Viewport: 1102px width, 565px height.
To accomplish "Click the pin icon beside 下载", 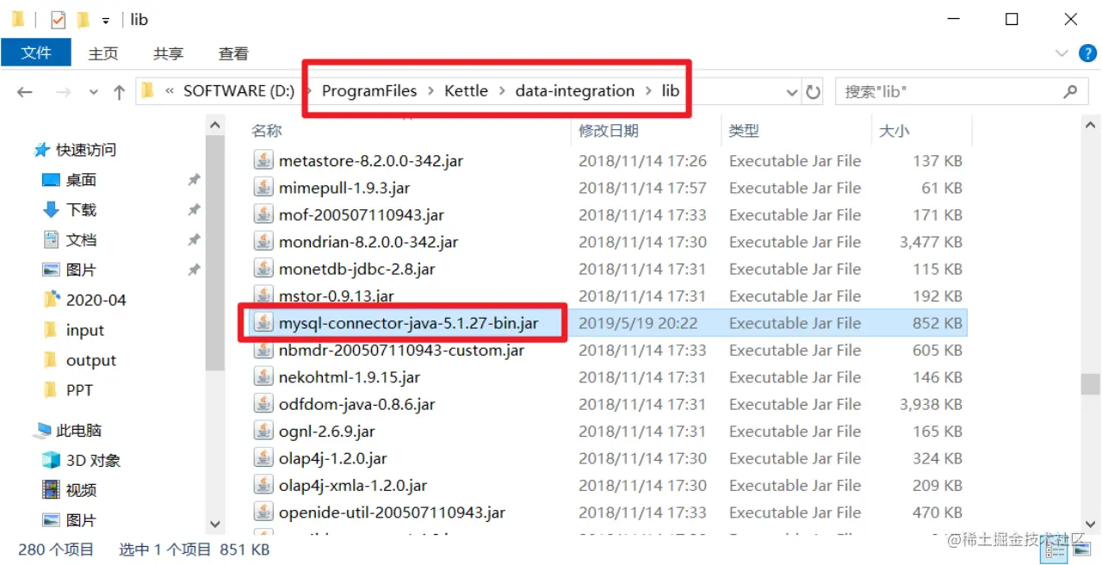I will pyautogui.click(x=194, y=210).
